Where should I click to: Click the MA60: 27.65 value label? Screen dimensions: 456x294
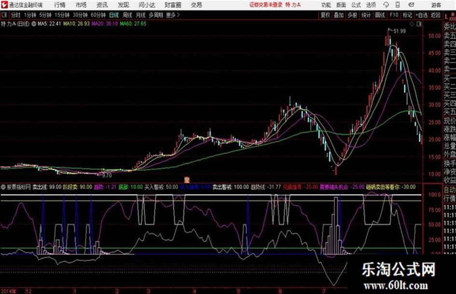pyautogui.click(x=133, y=24)
